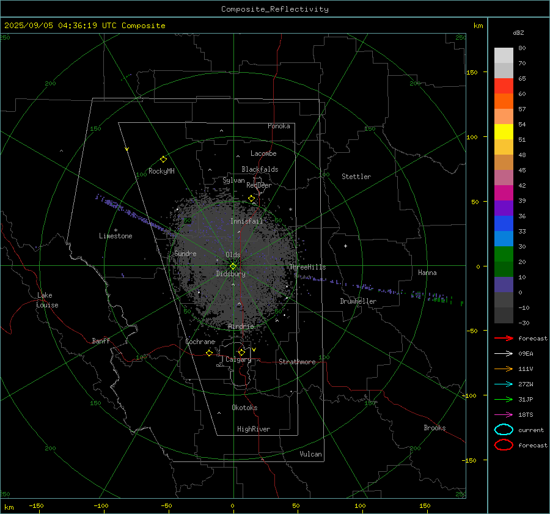Screen dimensions: 550x514
Task: Click the cyan 27ZW arrow in legend
Action: tap(504, 384)
